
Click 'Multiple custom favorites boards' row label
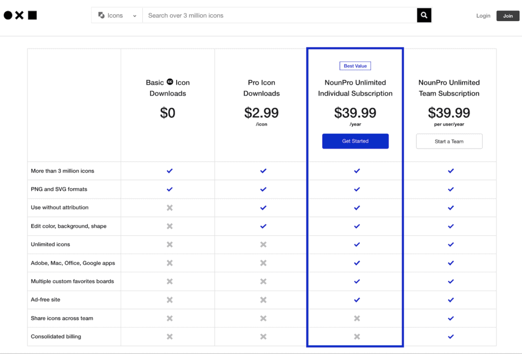tap(72, 282)
